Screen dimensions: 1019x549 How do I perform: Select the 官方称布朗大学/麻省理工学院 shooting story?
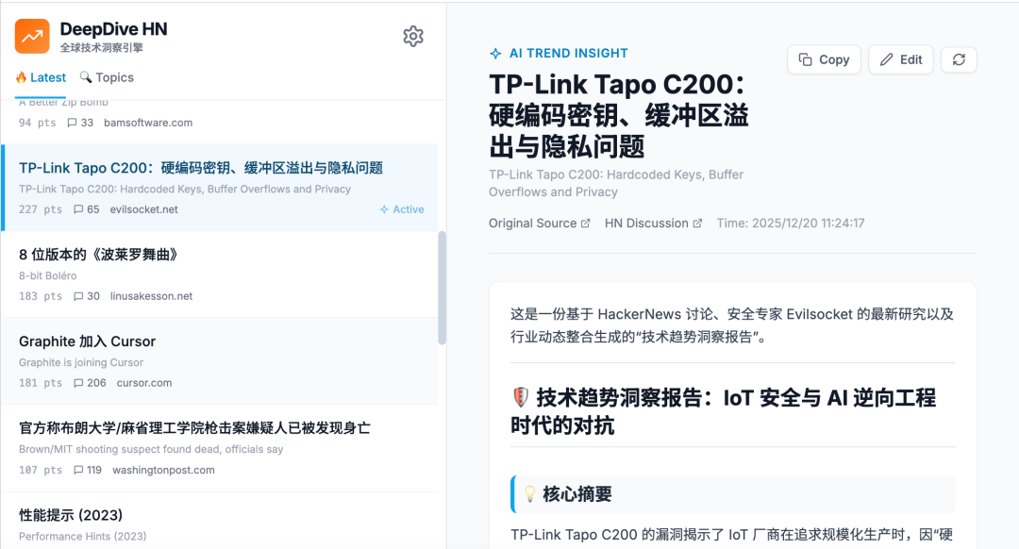220,448
